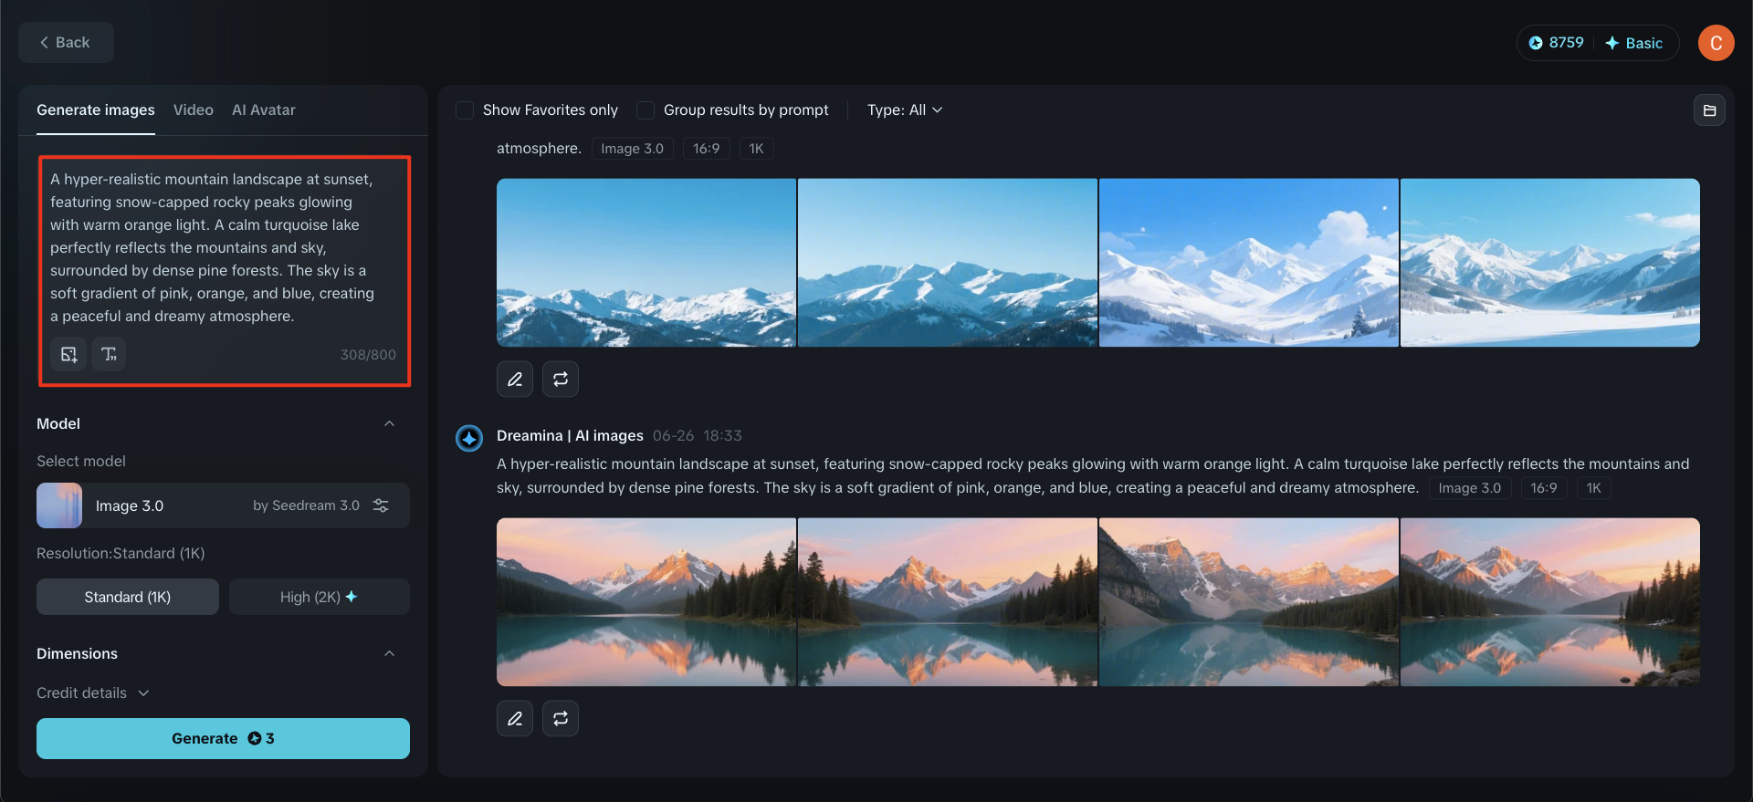The height and width of the screenshot is (802, 1753).
Task: Open the Type: All filter dropdown
Action: [x=905, y=110]
